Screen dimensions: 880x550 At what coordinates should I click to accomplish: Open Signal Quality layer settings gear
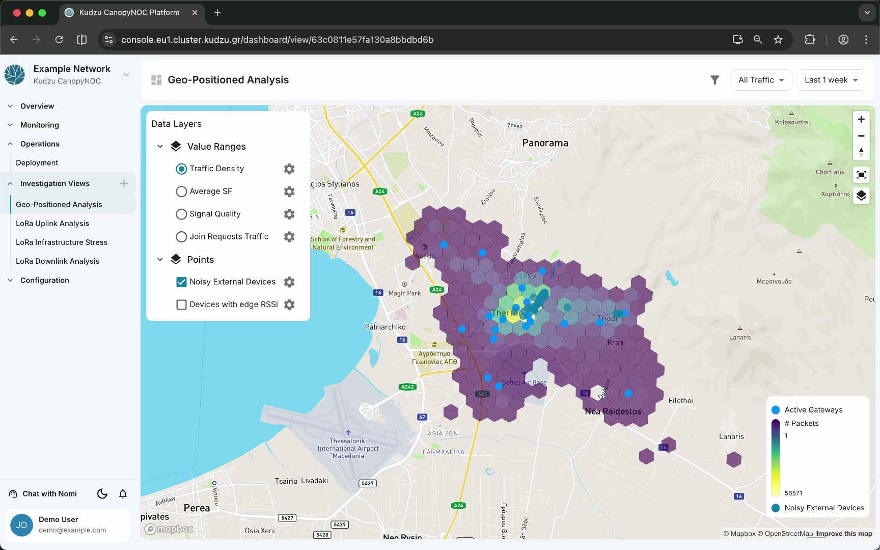coord(289,214)
